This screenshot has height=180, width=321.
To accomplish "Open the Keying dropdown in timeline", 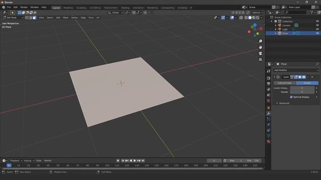I will pyautogui.click(x=29, y=161).
